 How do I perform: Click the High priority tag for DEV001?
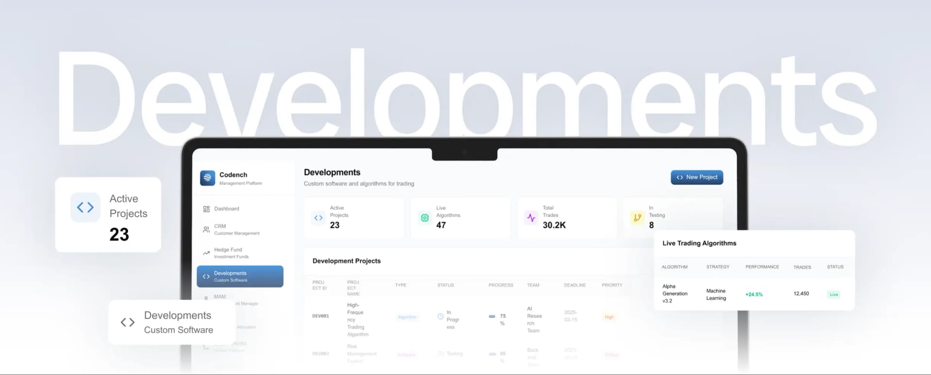[609, 317]
